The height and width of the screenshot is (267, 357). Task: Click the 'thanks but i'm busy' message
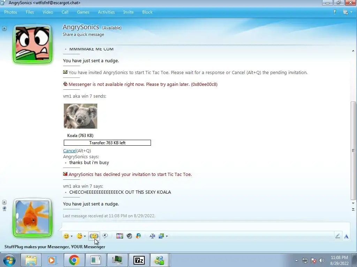89,163
